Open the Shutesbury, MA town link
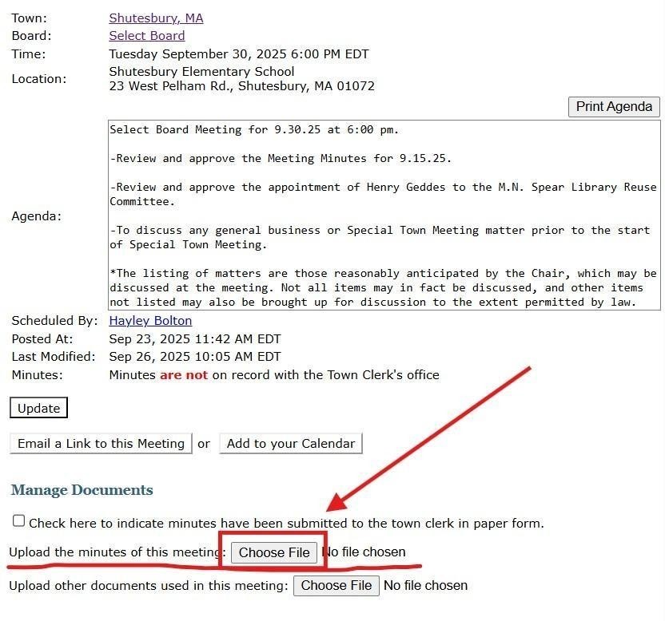Viewport: 665px width, 621px height. 156,18
